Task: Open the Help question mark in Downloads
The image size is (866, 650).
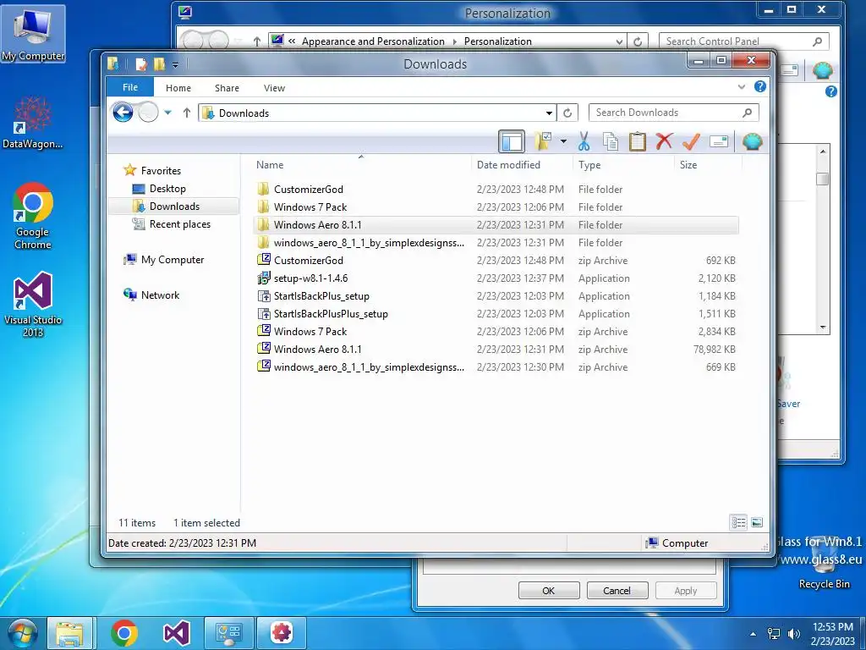Action: point(760,87)
